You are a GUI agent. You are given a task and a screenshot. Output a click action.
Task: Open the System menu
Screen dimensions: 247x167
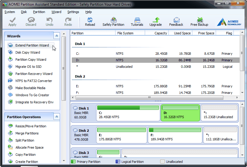[10, 12]
